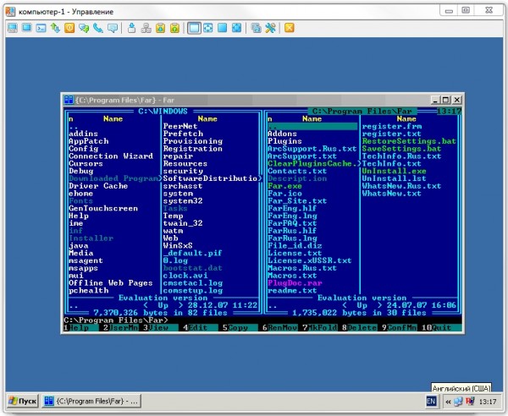Click 4 Edit in Far key bar
Screen dimensions: 508x416
pos(200,328)
